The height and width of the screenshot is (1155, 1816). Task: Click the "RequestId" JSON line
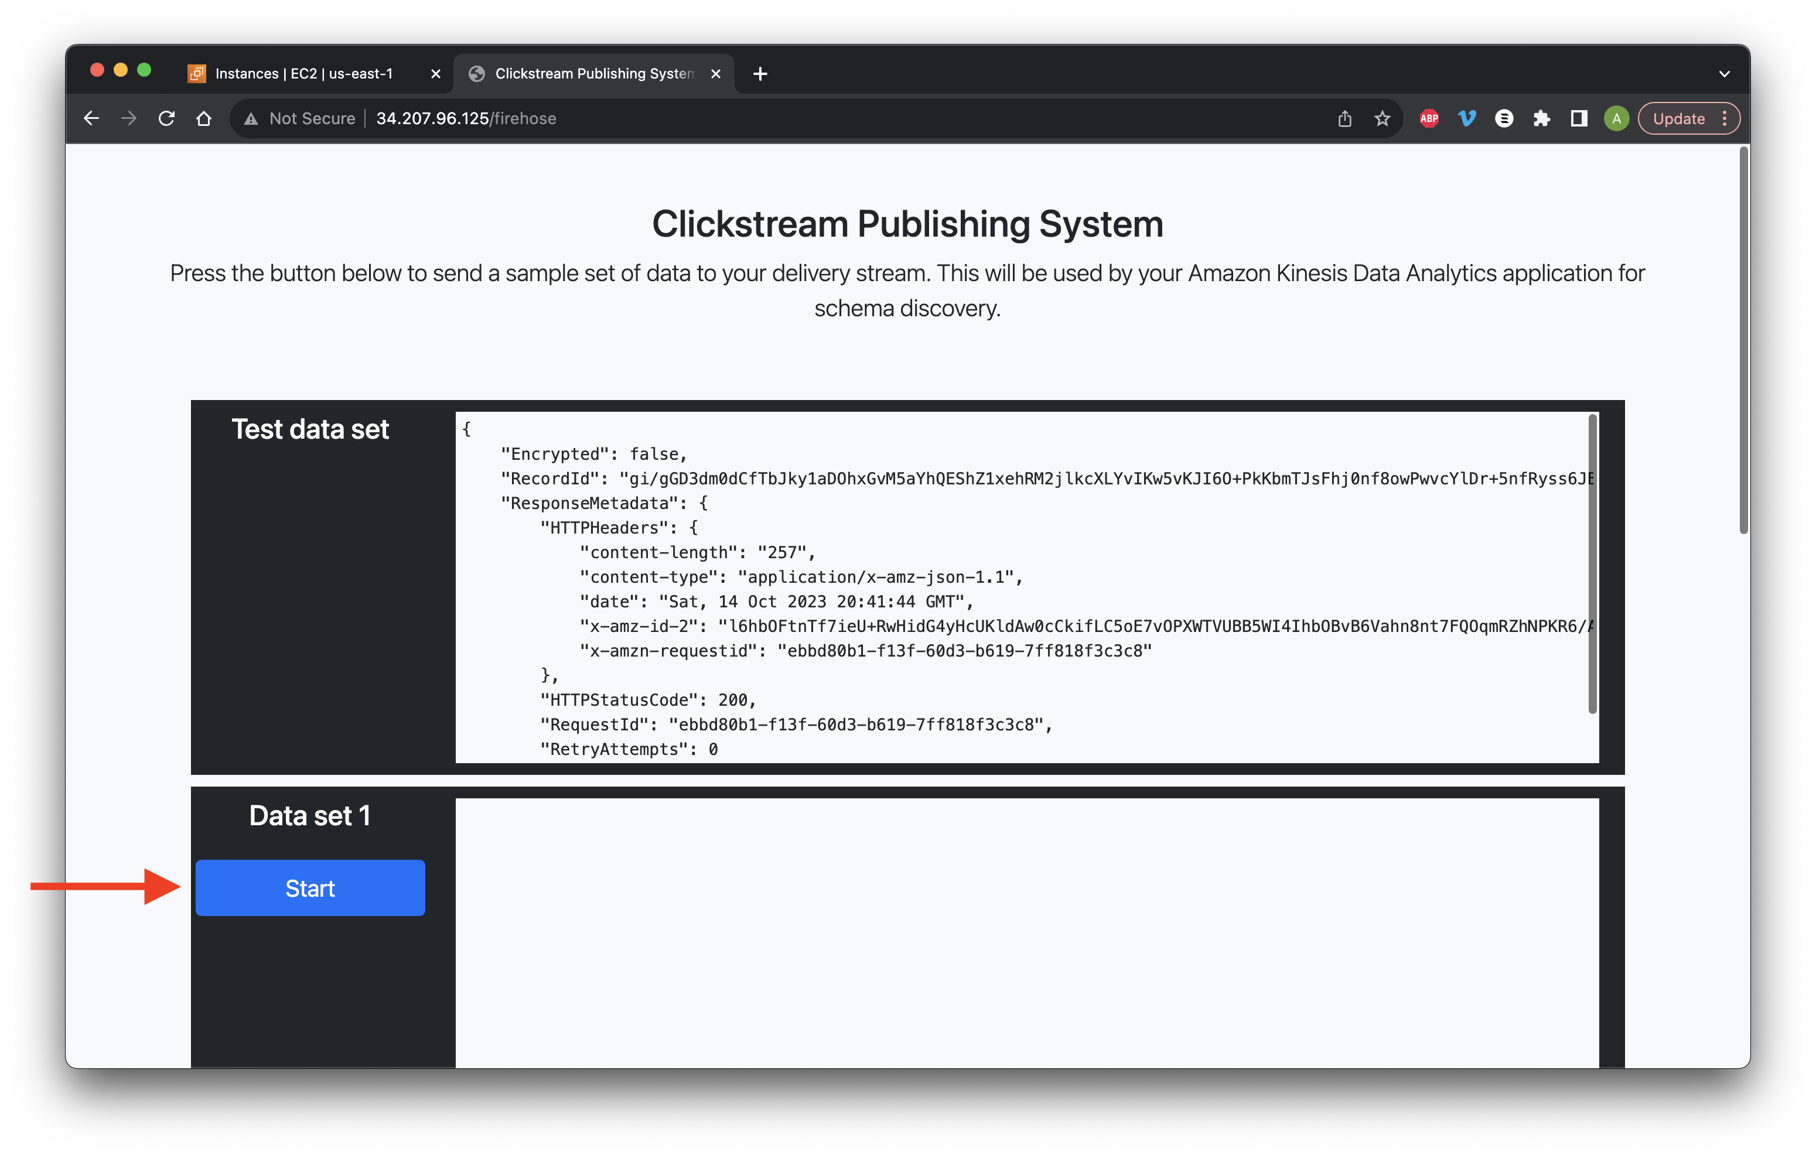[x=796, y=724]
